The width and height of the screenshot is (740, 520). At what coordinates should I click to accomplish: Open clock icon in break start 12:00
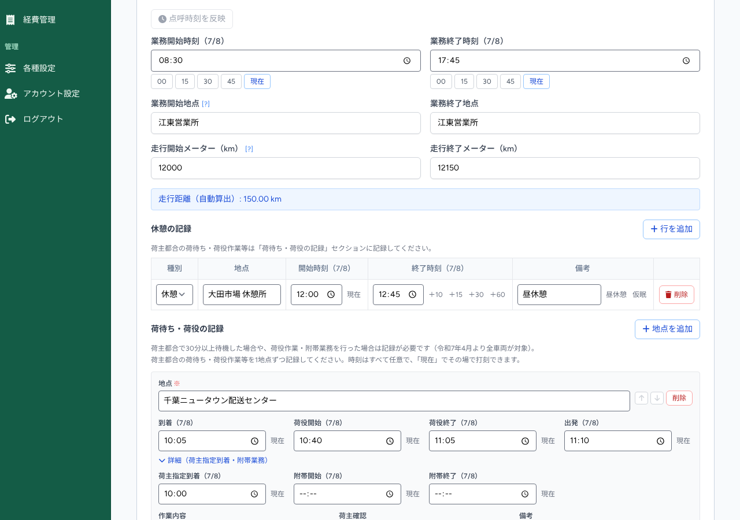pyautogui.click(x=331, y=295)
